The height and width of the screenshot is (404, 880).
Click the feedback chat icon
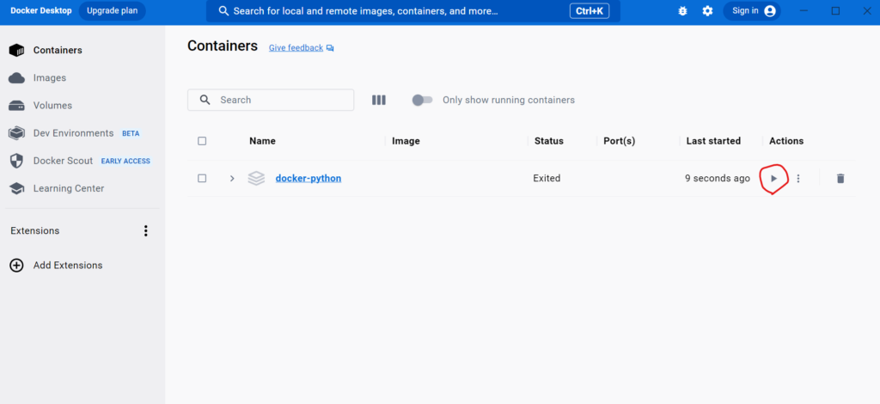(330, 48)
